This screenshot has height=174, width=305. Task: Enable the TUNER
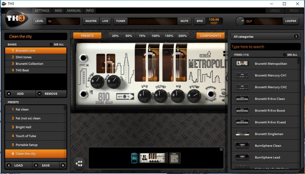(x=121, y=21)
